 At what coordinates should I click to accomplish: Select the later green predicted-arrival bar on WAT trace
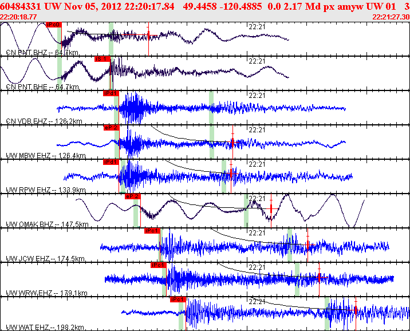pos(327,314)
